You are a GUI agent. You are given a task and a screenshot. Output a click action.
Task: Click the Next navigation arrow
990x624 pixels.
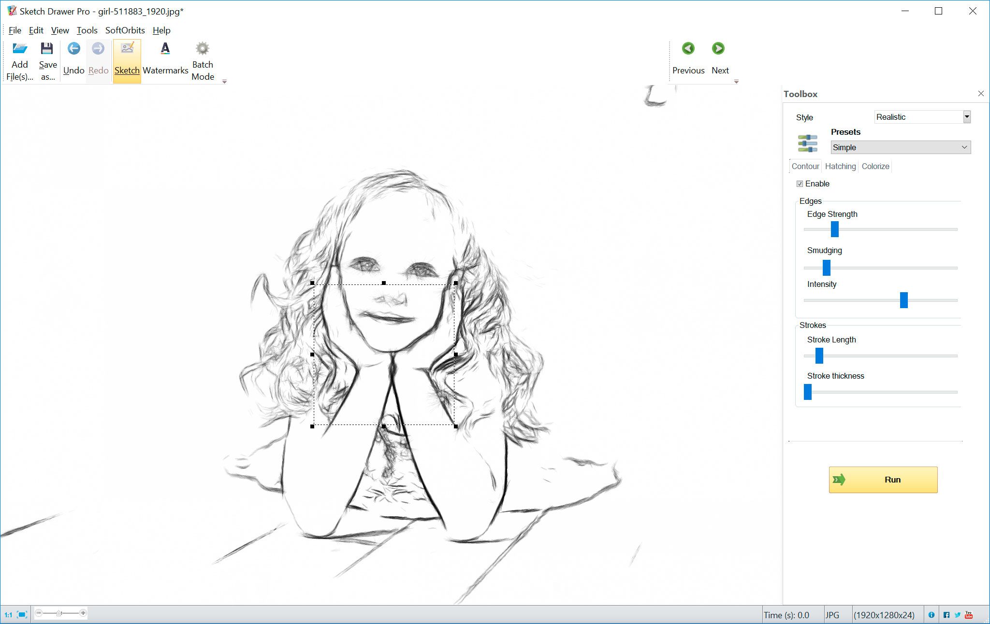pos(719,48)
